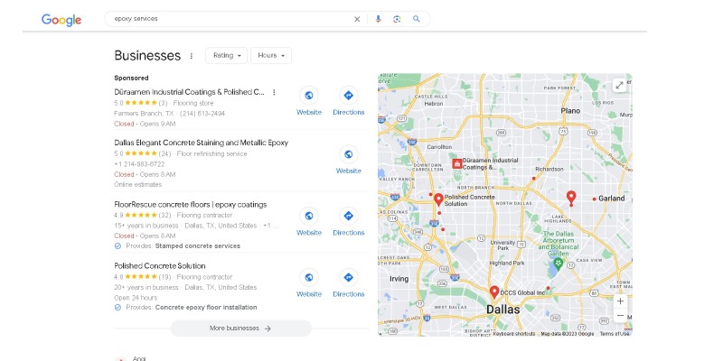Click Dallas Arboretum green marker on map
This screenshot has height=361, width=723.
point(559,264)
